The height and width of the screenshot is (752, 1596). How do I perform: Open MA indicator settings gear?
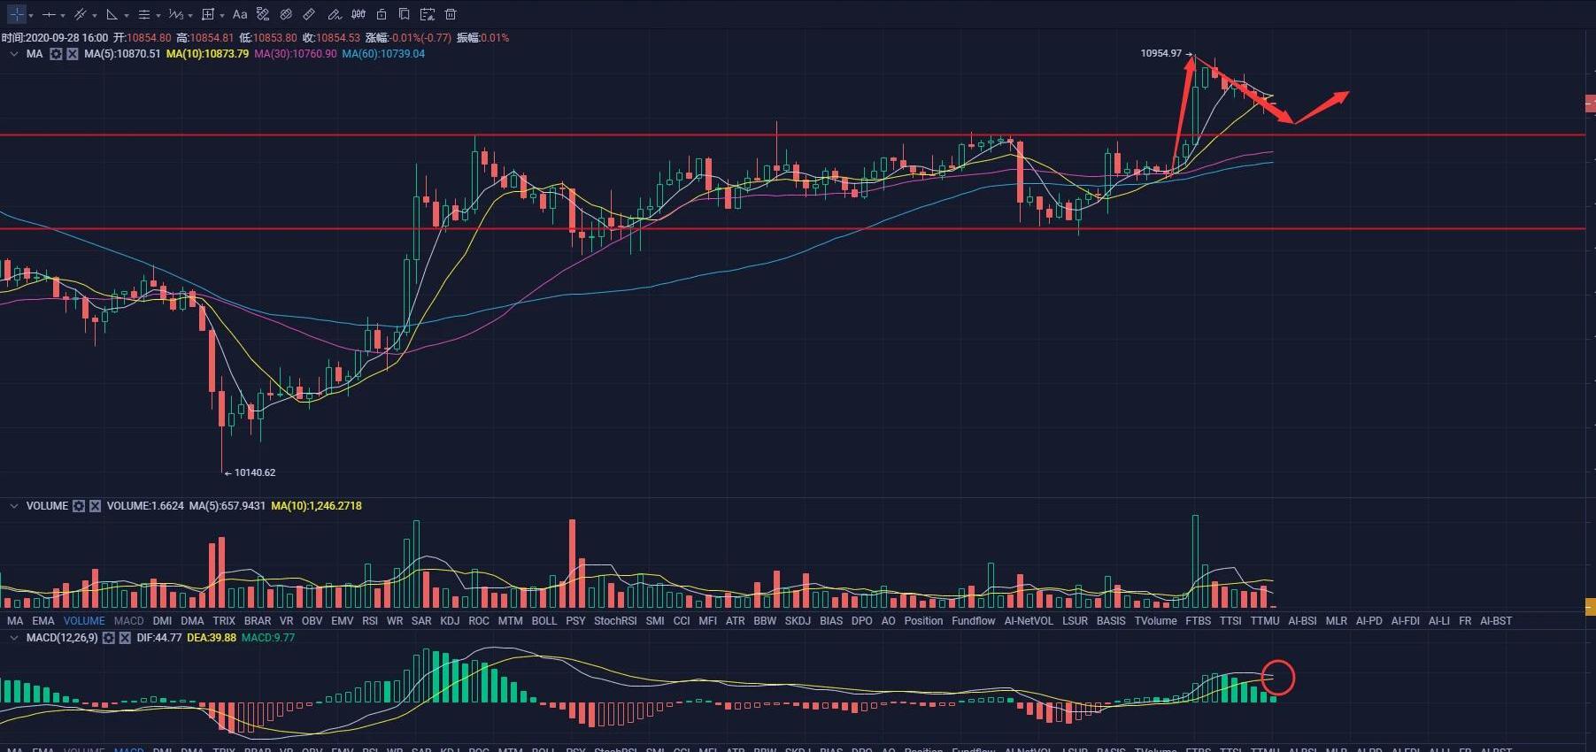(x=56, y=54)
